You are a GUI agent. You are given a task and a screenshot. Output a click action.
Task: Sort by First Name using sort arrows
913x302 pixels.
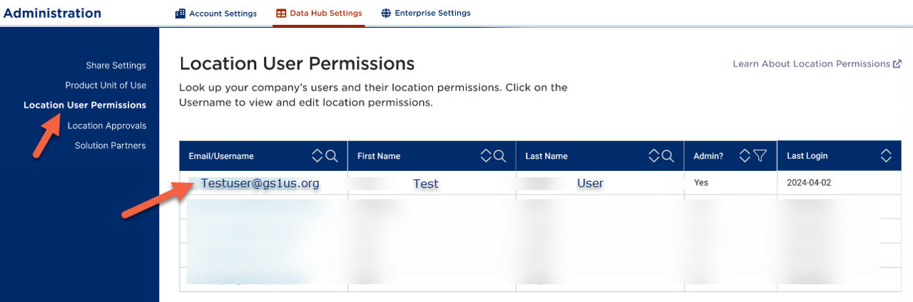tap(486, 156)
